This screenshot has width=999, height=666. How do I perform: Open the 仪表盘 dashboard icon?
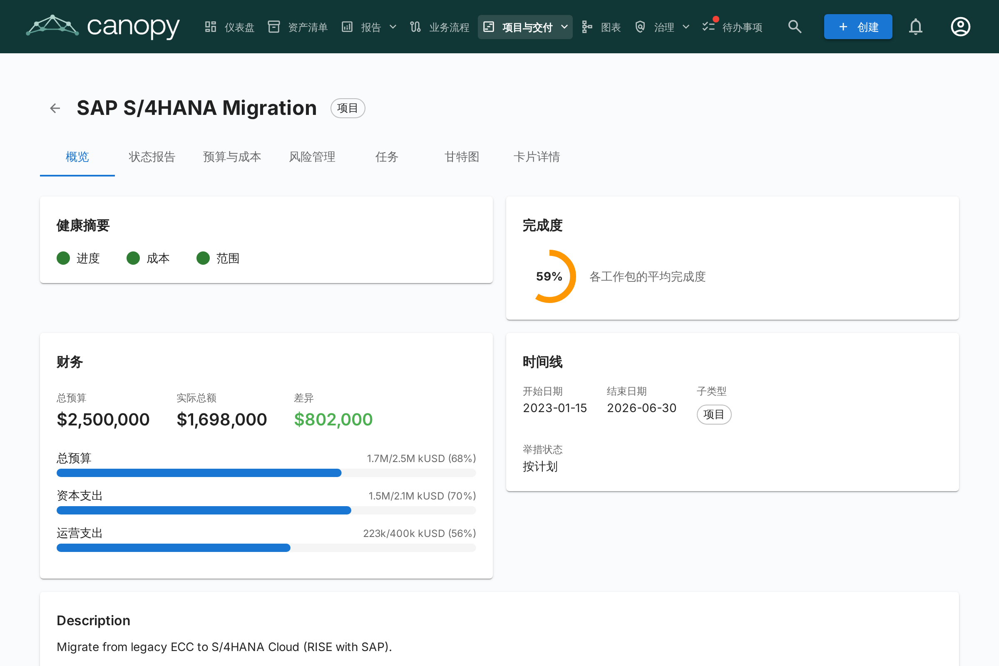[211, 27]
